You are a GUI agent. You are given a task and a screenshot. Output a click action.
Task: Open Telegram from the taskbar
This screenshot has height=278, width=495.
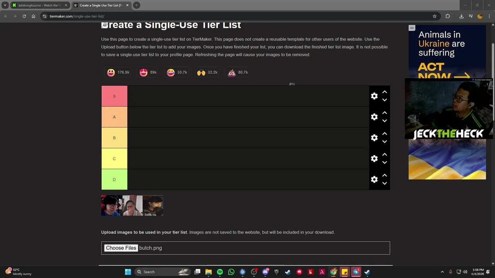coord(356,272)
